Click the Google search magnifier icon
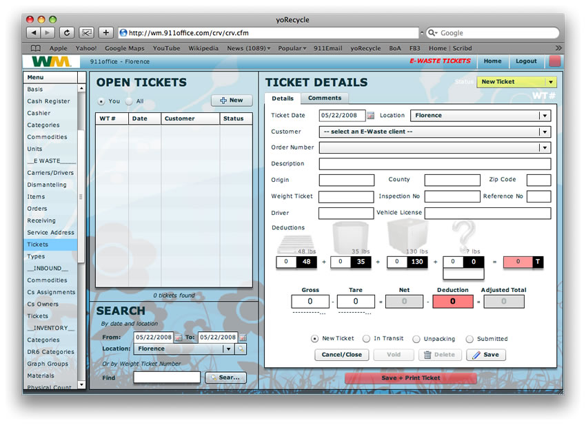The image size is (586, 425). (x=432, y=33)
